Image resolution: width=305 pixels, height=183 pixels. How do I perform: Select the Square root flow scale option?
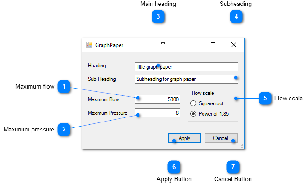(x=194, y=103)
